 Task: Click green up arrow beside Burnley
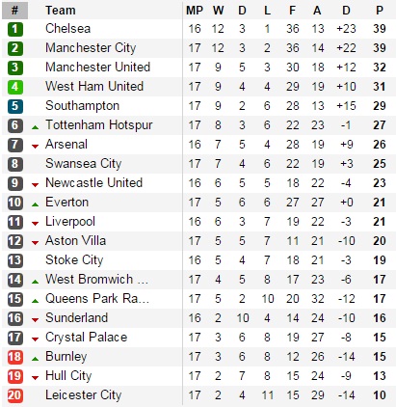coord(35,359)
